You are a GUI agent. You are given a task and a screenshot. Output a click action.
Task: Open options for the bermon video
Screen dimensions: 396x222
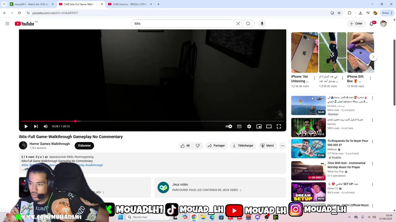pyautogui.click(x=372, y=120)
